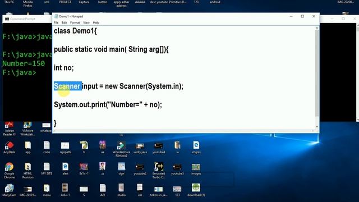359x202 pixels.
Task: Open the 'token-in-ja...' desktop icon
Action: coord(159,191)
